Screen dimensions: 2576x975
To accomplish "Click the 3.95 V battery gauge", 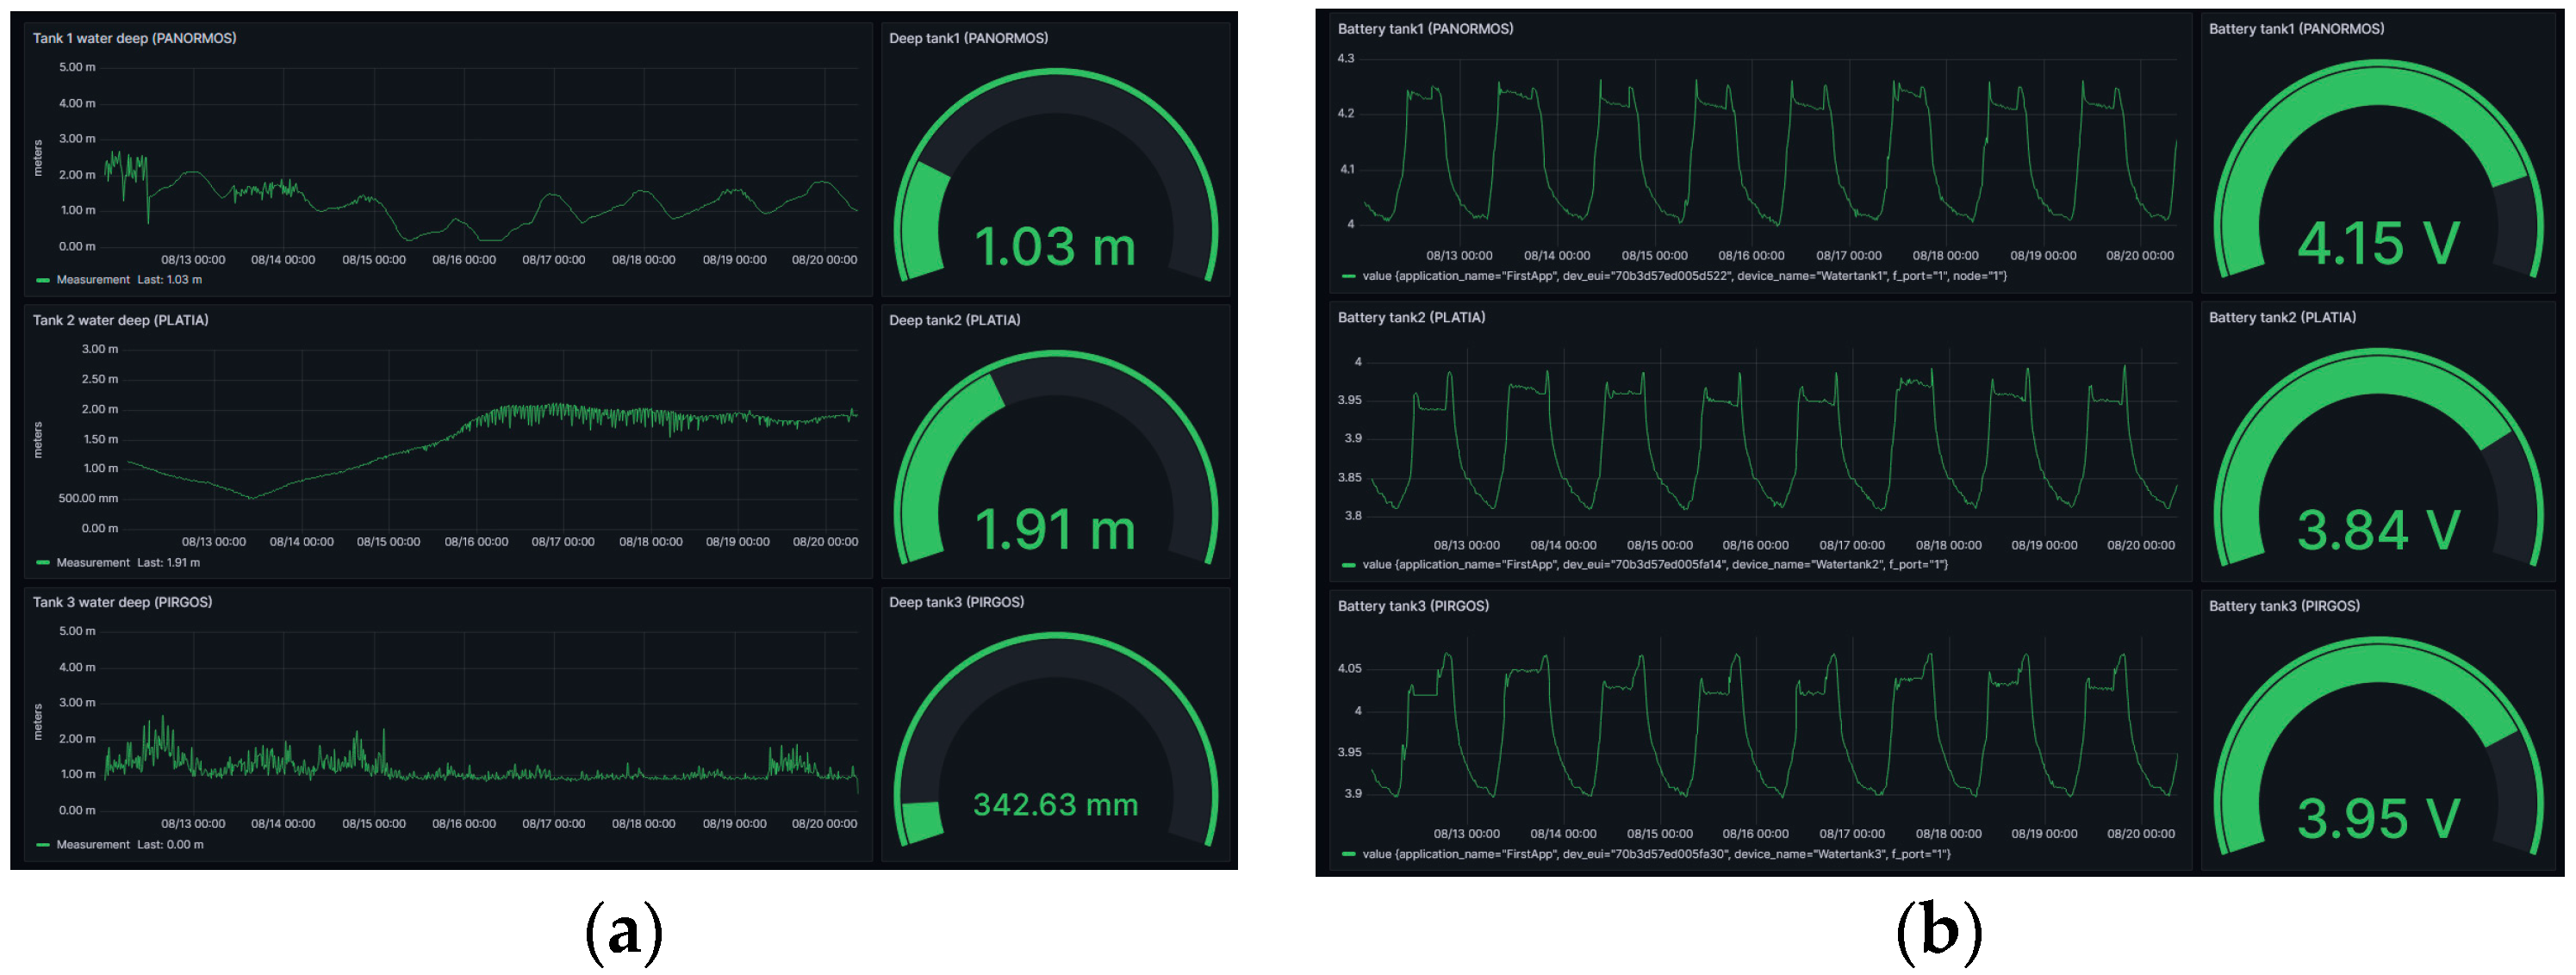I will pos(2377,819).
